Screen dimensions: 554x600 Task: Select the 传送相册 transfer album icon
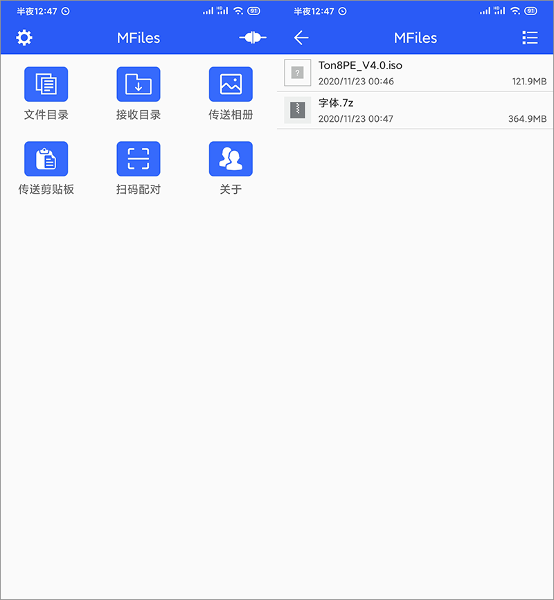231,83
